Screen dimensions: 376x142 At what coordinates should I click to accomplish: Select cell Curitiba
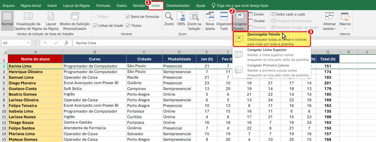point(144,117)
